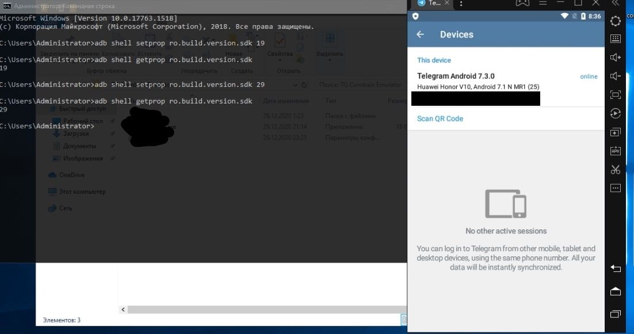The image size is (634, 334).
Task: Click the tablet and phone devices illustration
Action: coord(506,204)
